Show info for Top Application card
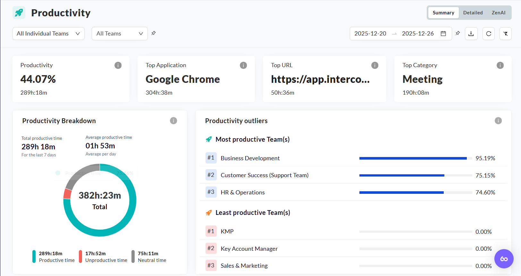This screenshot has width=521, height=276. tap(243, 65)
